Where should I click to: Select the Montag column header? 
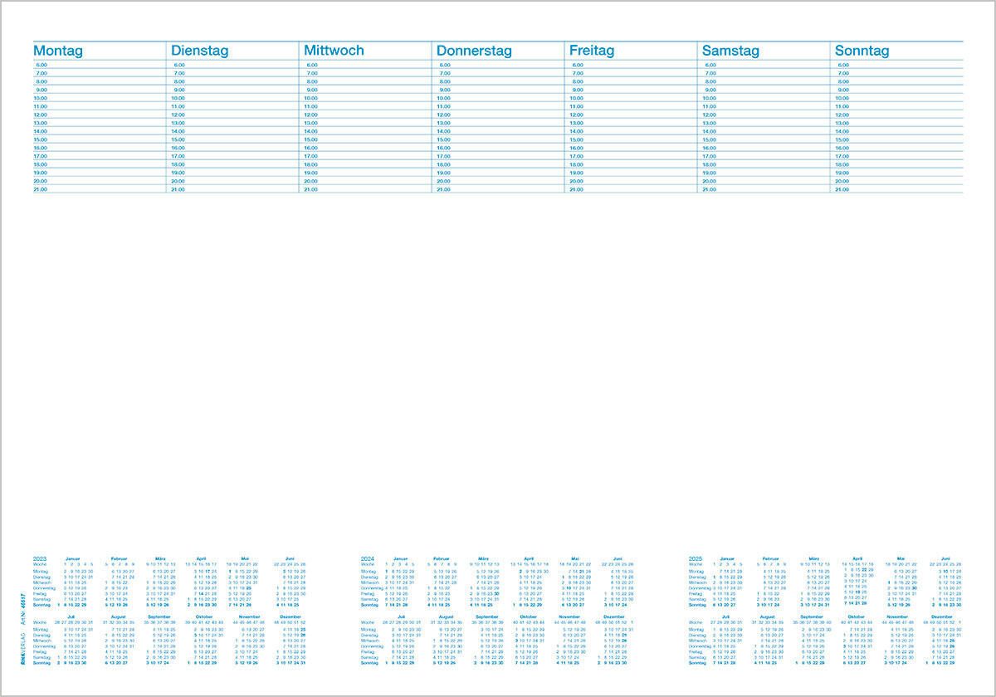tap(58, 51)
